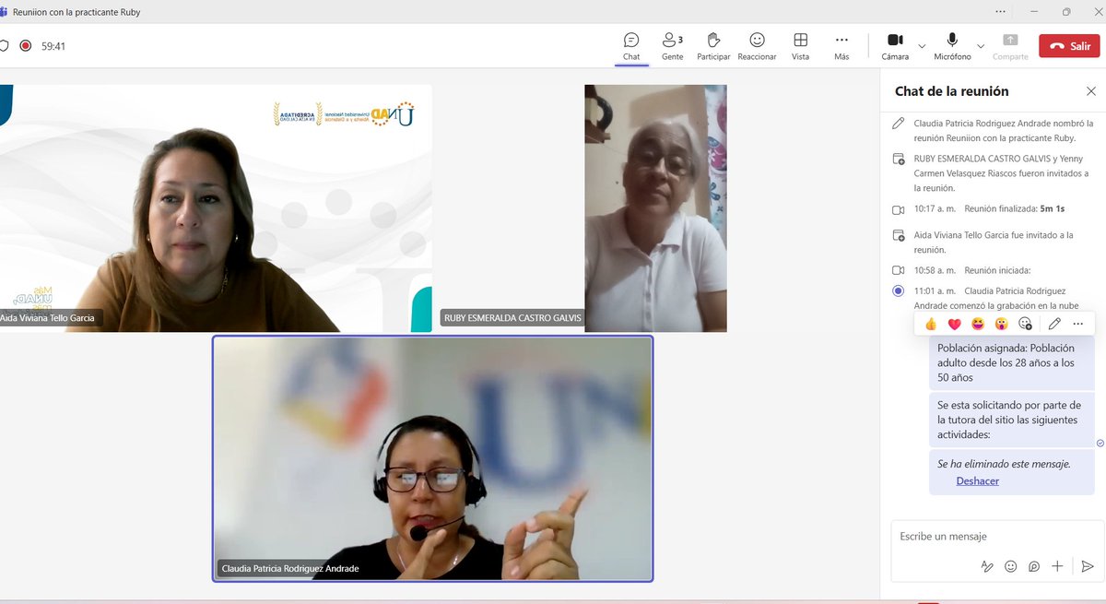
Task: Select Claudia Patricia Rodriguez Andrade video tile
Action: click(x=433, y=458)
